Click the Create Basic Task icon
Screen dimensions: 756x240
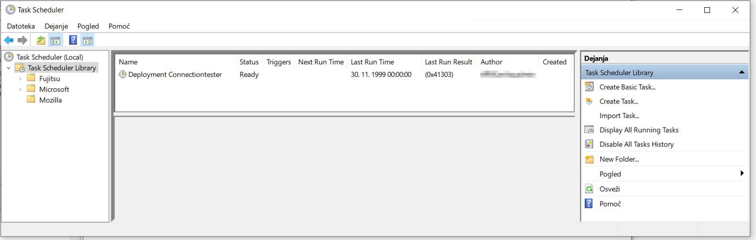point(589,87)
